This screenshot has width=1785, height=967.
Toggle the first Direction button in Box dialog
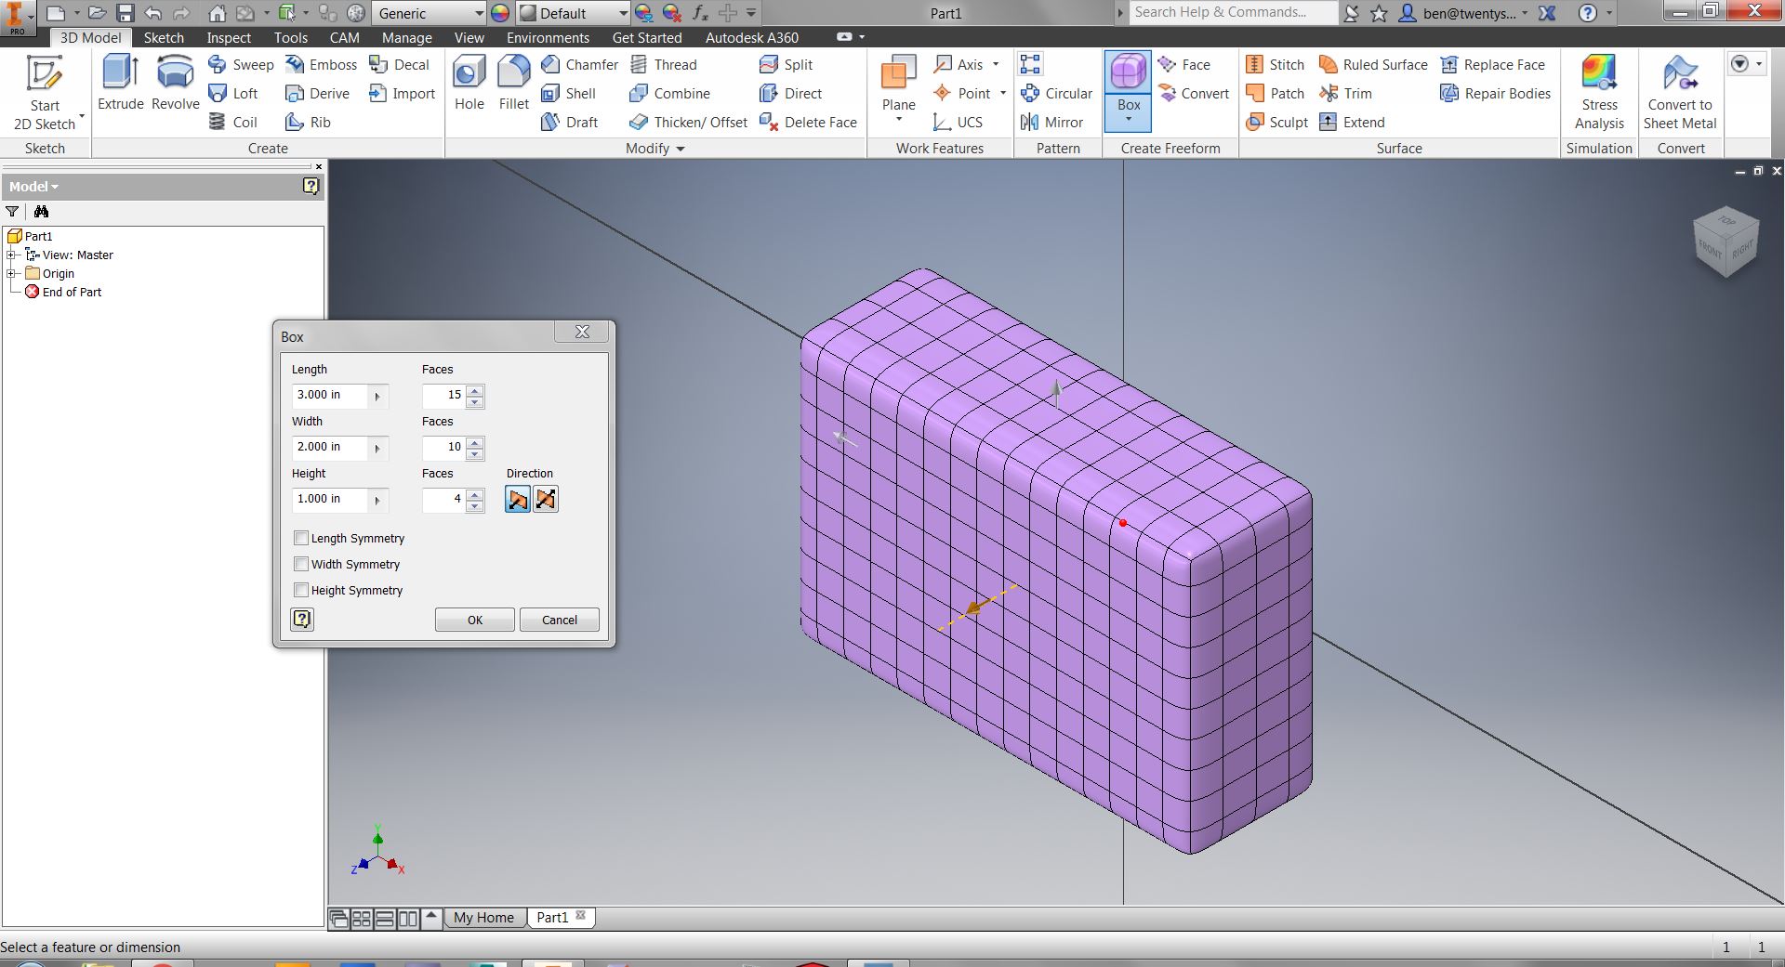517,500
